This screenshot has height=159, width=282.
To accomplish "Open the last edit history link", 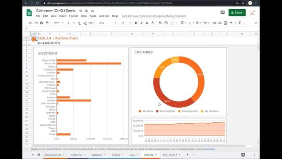I will [x=154, y=16].
